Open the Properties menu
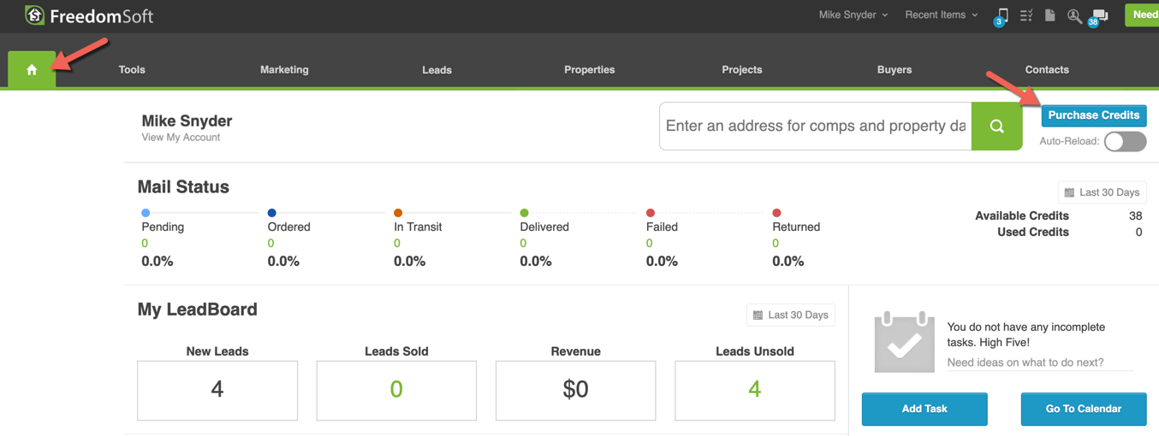This screenshot has width=1159, height=436. coord(589,70)
